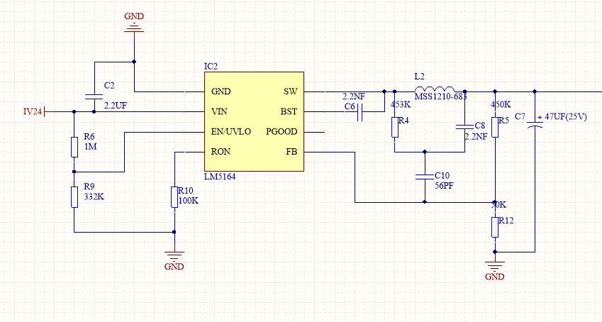The width and height of the screenshot is (602, 322).
Task: Select capacitor C10 symbol
Action: click(x=425, y=177)
